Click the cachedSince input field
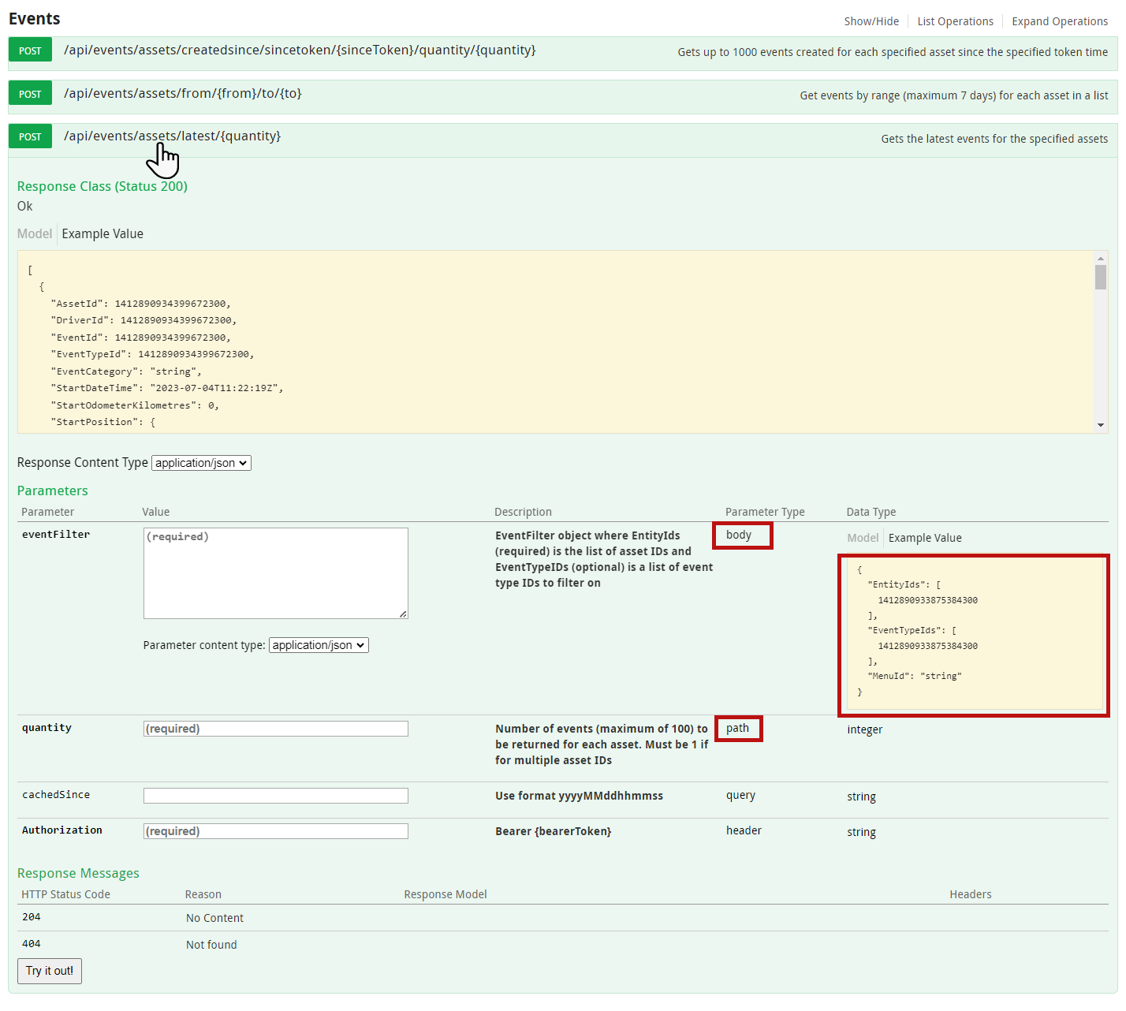The image size is (1126, 1011). pos(276,796)
